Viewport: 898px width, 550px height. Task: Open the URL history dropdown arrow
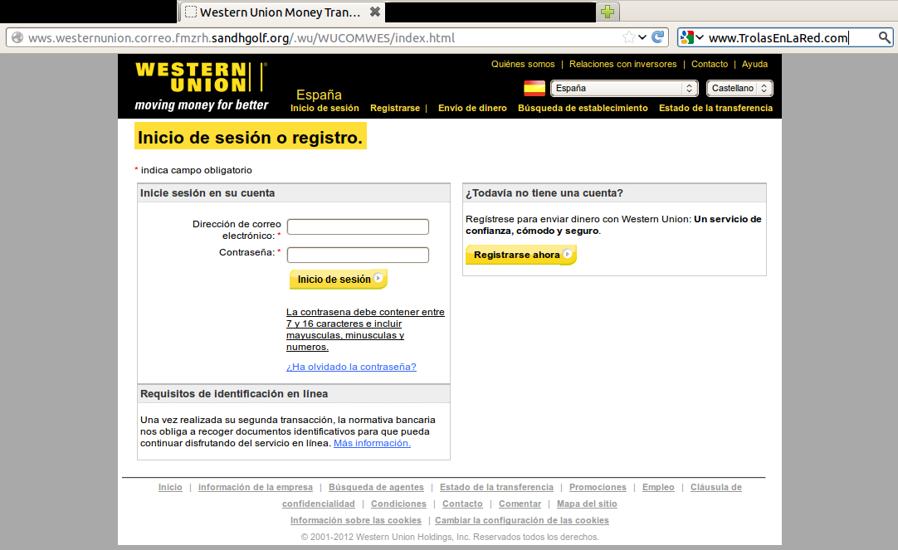click(x=642, y=38)
